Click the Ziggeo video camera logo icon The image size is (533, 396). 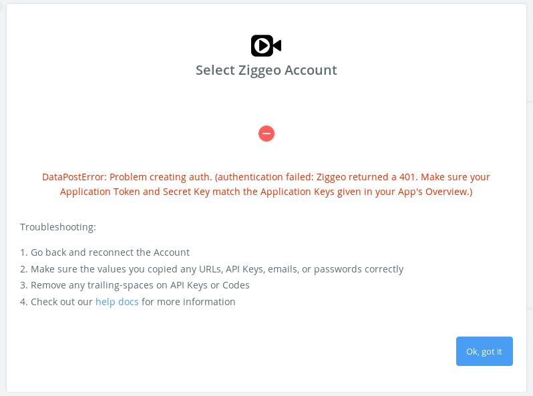pyautogui.click(x=266, y=45)
